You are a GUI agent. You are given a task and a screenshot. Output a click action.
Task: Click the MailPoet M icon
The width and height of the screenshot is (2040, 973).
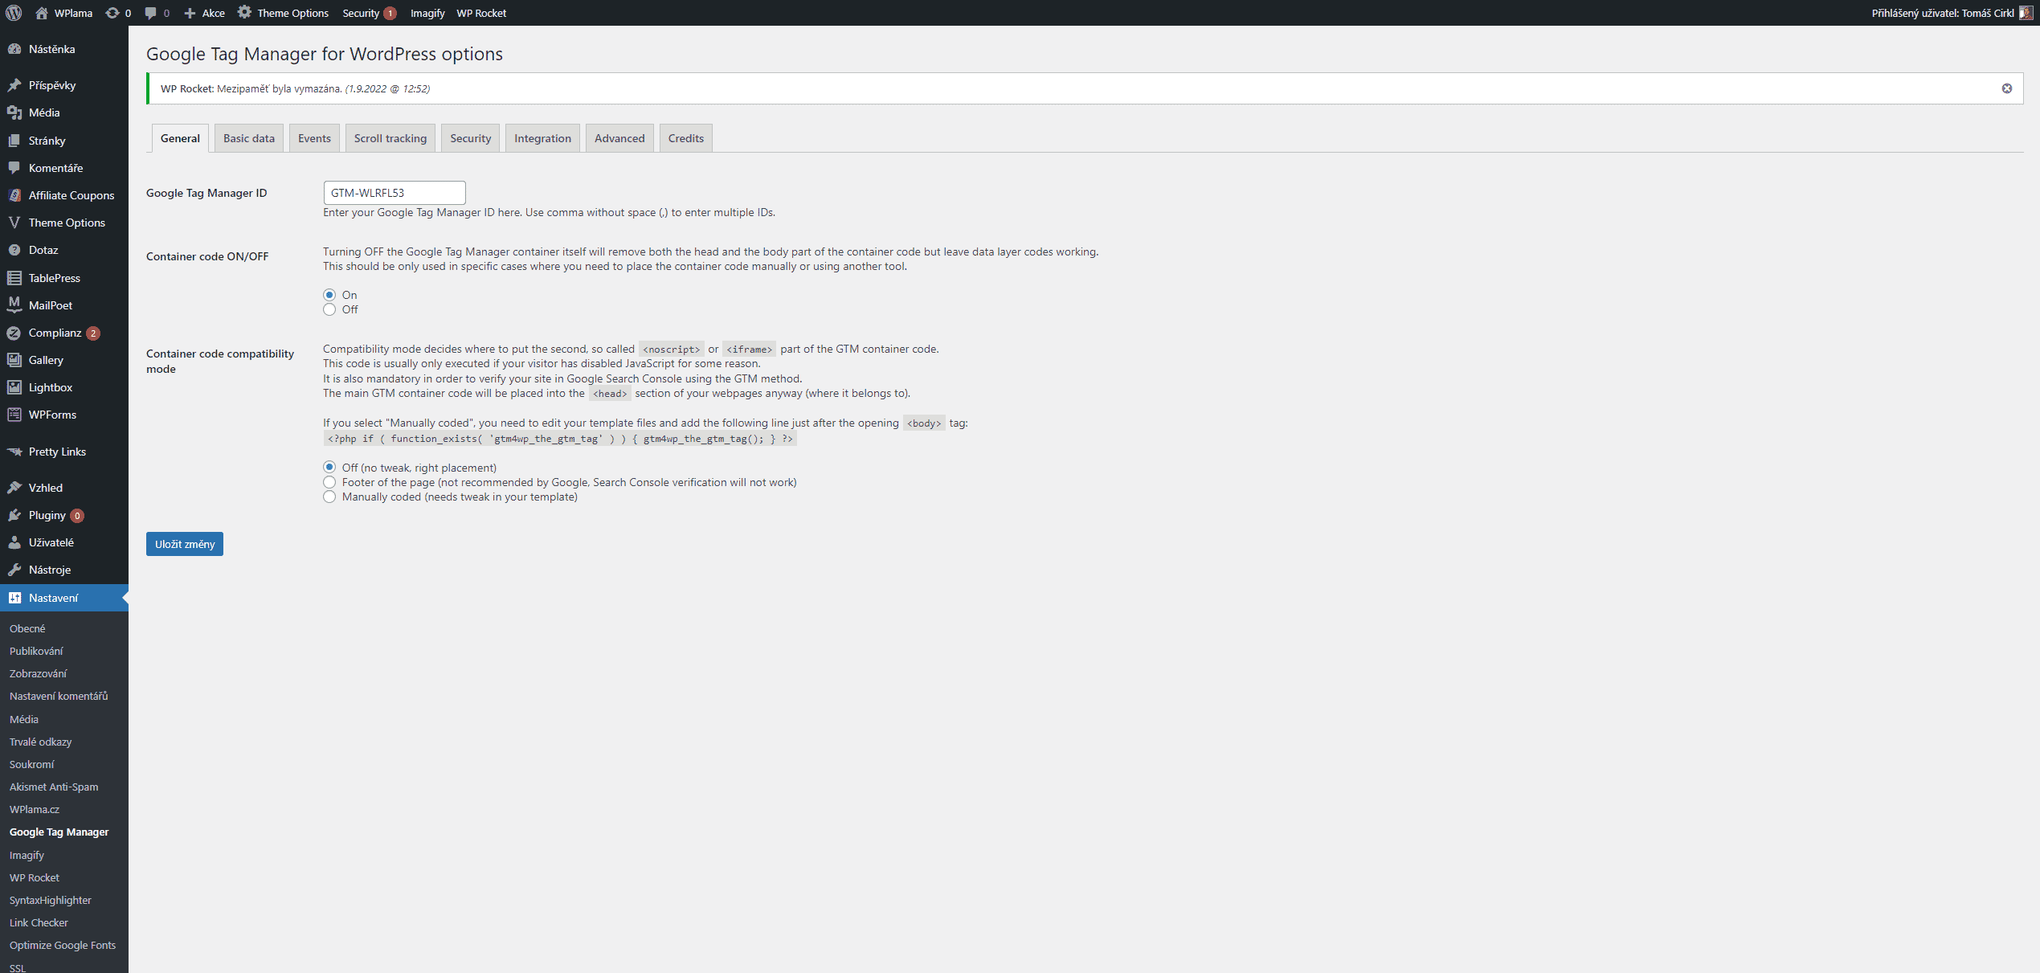pyautogui.click(x=14, y=305)
